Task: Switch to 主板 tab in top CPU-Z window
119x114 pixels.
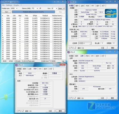Action: [82, 6]
